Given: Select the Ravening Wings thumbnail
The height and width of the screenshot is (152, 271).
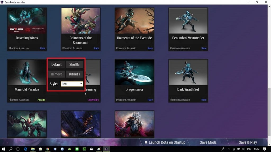Looking at the screenshot, I should coord(27,21).
